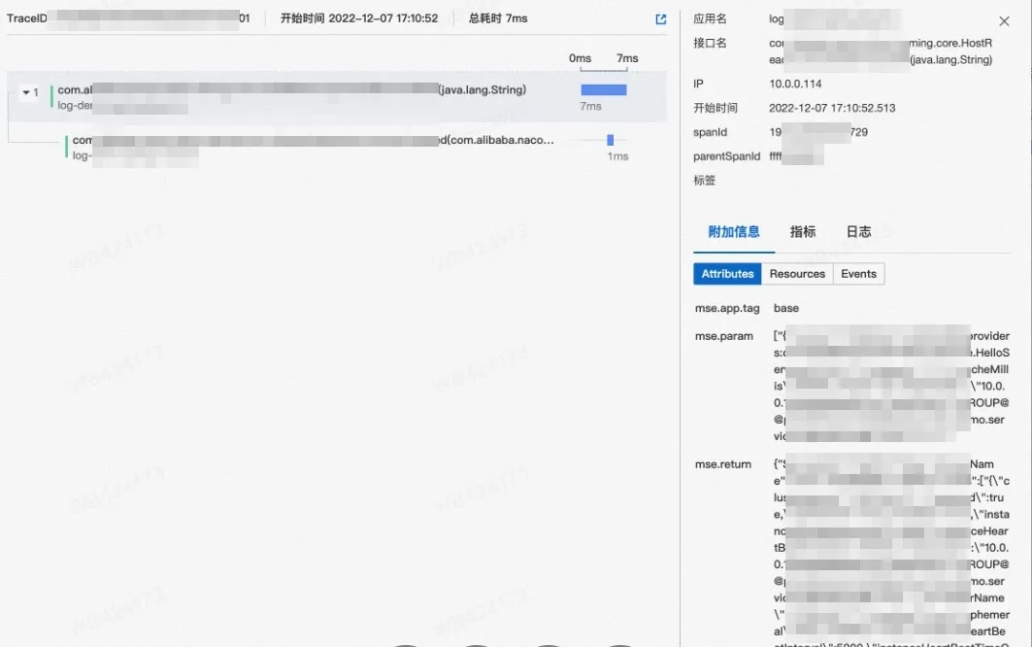The height and width of the screenshot is (647, 1032).
Task: Click start time 2022-12-07 17:10:52.513
Action: pos(832,108)
